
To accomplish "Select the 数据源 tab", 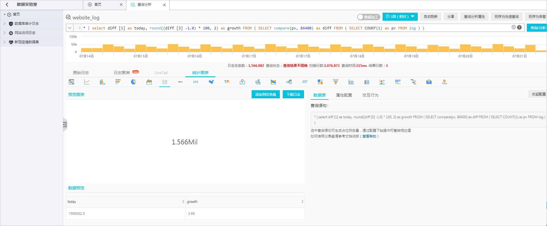I will [x=320, y=95].
